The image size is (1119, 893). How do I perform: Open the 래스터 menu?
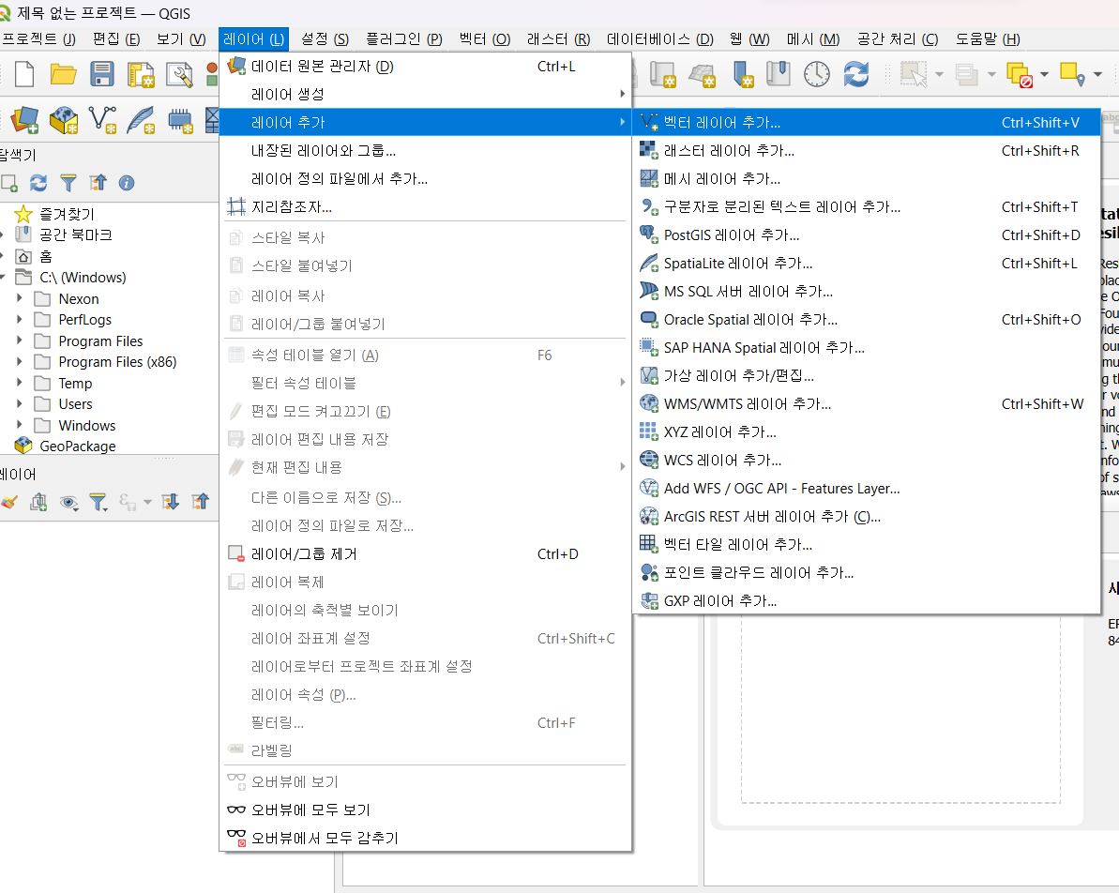point(559,39)
